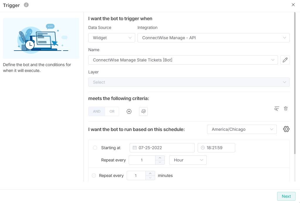Toggle the AND criteria operator
300x203 pixels.
tap(97, 111)
